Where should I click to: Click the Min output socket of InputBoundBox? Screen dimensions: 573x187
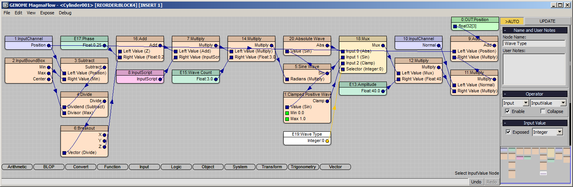(x=49, y=67)
